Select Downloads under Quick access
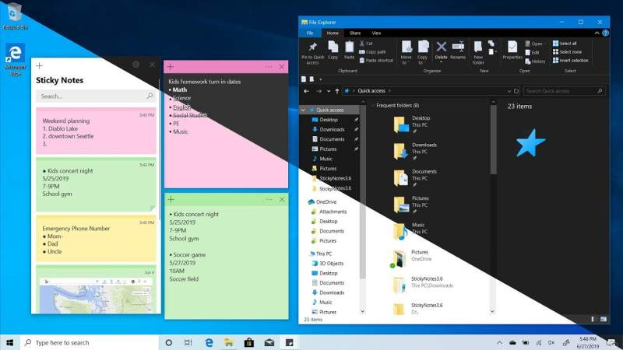The width and height of the screenshot is (623, 350). click(332, 129)
